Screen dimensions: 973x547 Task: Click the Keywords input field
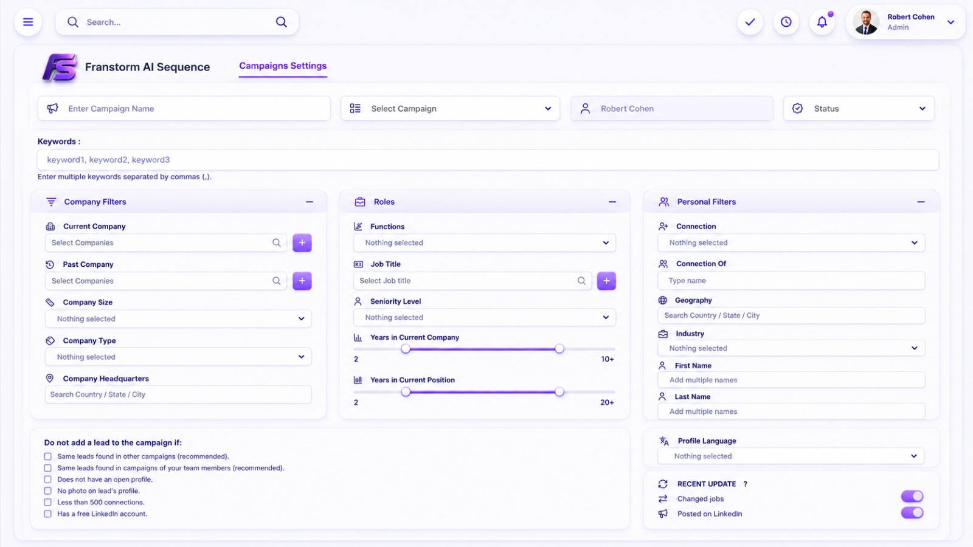point(488,160)
